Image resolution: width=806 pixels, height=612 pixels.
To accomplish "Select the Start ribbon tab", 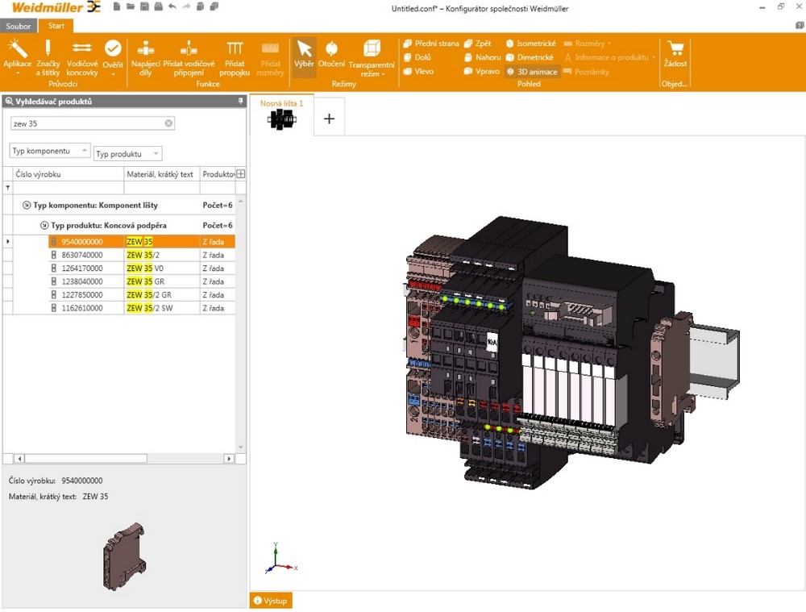I will (56, 26).
